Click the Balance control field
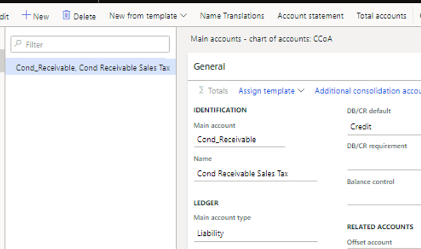 [x=383, y=197]
